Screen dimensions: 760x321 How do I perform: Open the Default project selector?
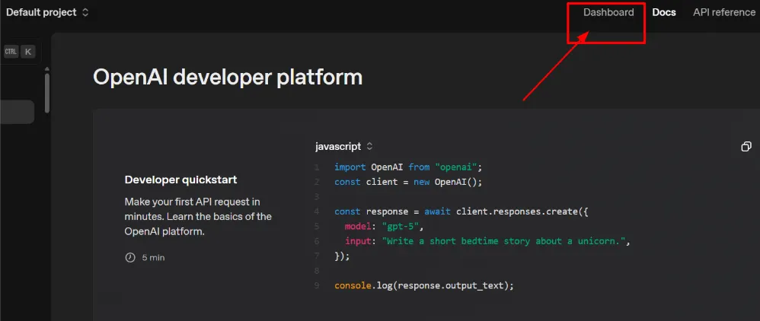coord(47,12)
